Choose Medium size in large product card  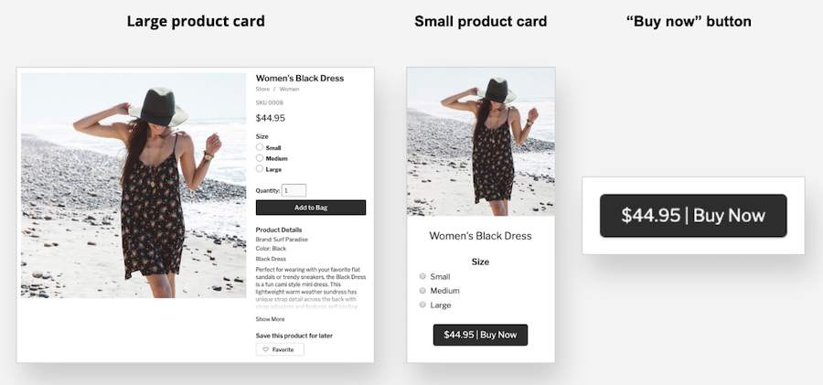click(260, 158)
